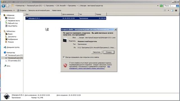Image resolution: width=180 pixels, height=101 pixels.
Task: Open the view options dropdown arrow
Action: click(x=168, y=10)
